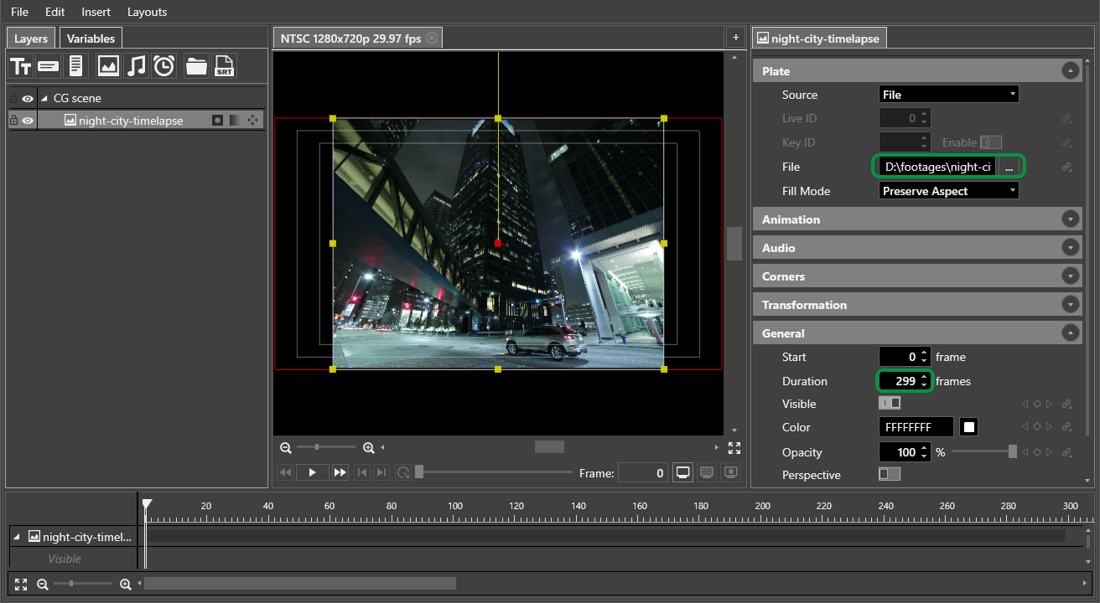
Task: Click the preview zoom slider
Action: point(327,448)
